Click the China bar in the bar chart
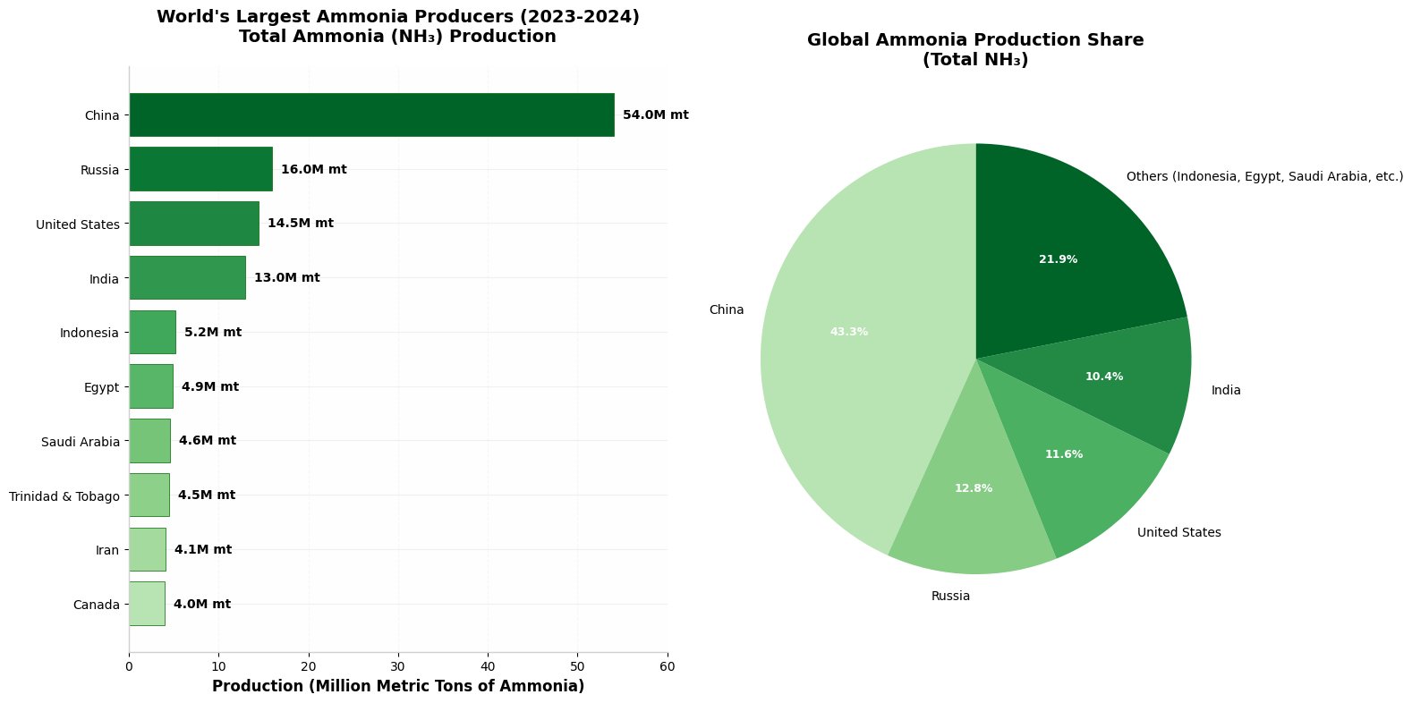 (x=371, y=114)
